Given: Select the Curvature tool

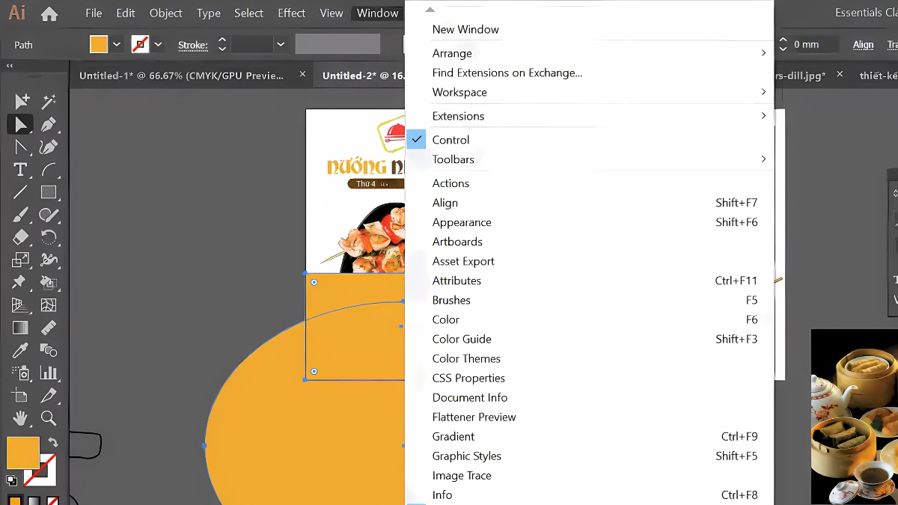Looking at the screenshot, I should point(49,147).
